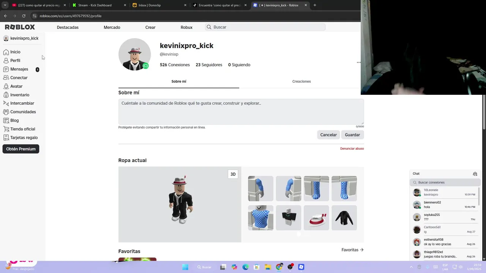This screenshot has height=273, width=486.
Task: Close the kevinixpro_kick Roblox tab
Action: [306, 5]
